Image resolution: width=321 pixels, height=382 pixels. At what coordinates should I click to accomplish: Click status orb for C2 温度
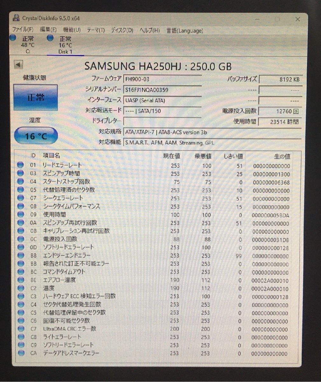[x=20, y=288]
